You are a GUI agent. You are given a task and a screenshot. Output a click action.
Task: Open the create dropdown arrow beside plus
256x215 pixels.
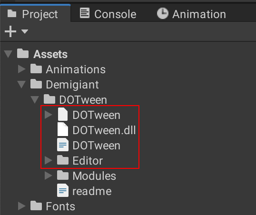[x=25, y=31]
